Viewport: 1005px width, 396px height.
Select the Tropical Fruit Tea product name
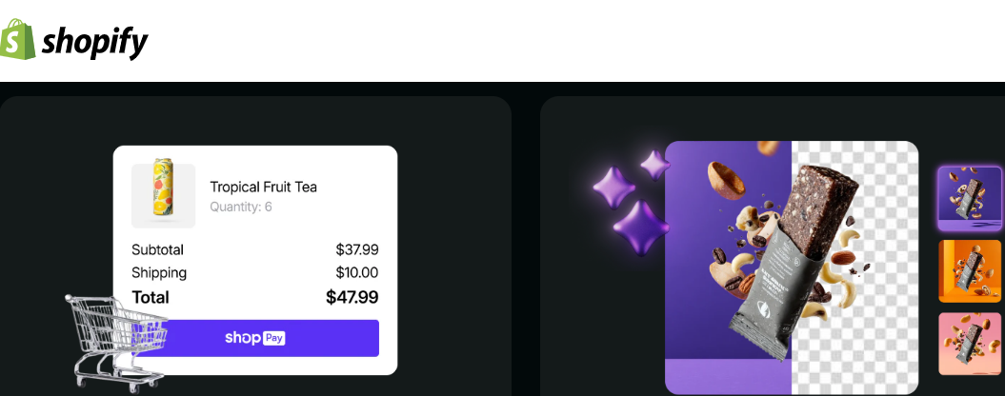click(x=263, y=187)
